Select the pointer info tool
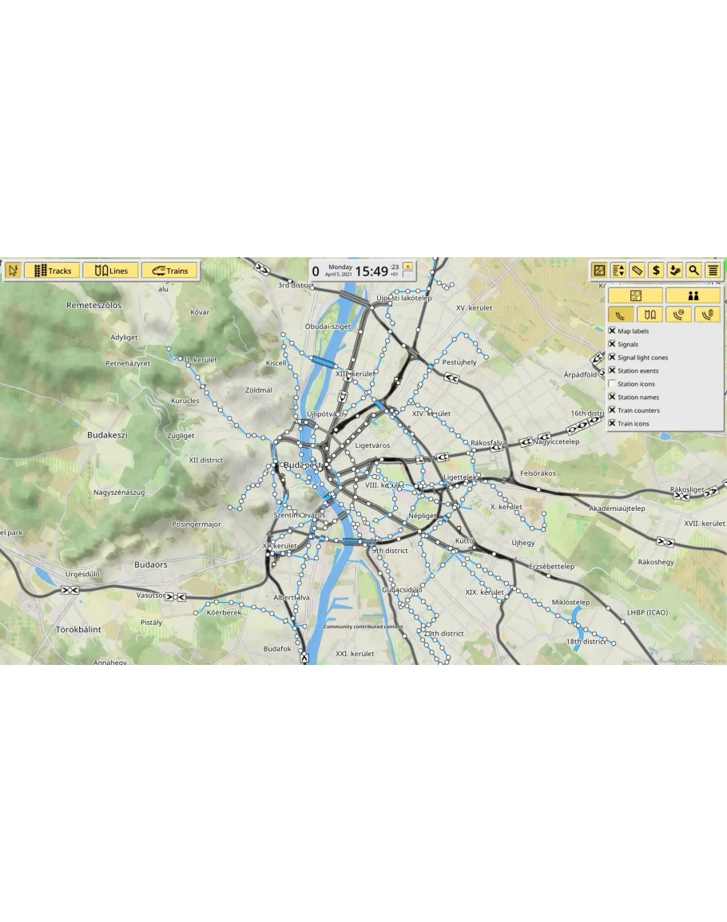Image resolution: width=727 pixels, height=922 pixels. click(13, 271)
